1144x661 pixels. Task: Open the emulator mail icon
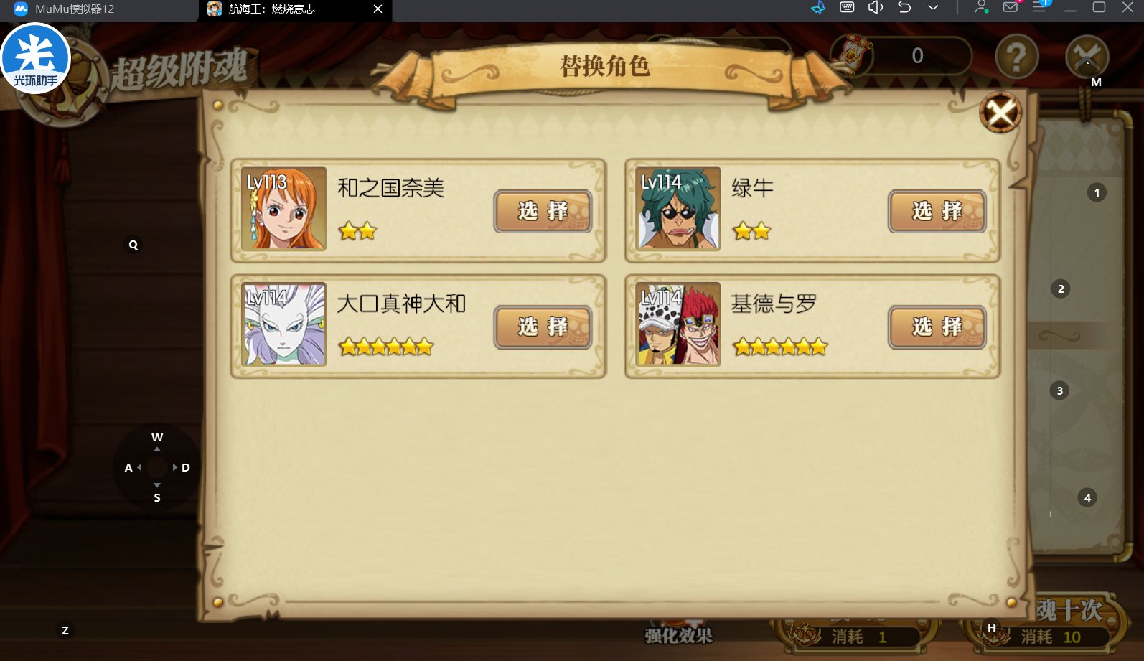[1011, 8]
